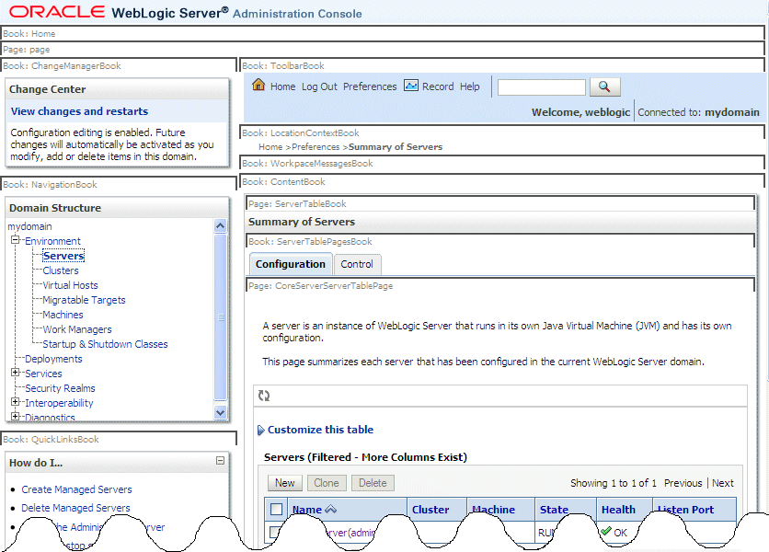
Task: Click Domain Structure scroll up arrow
Action: (x=220, y=225)
